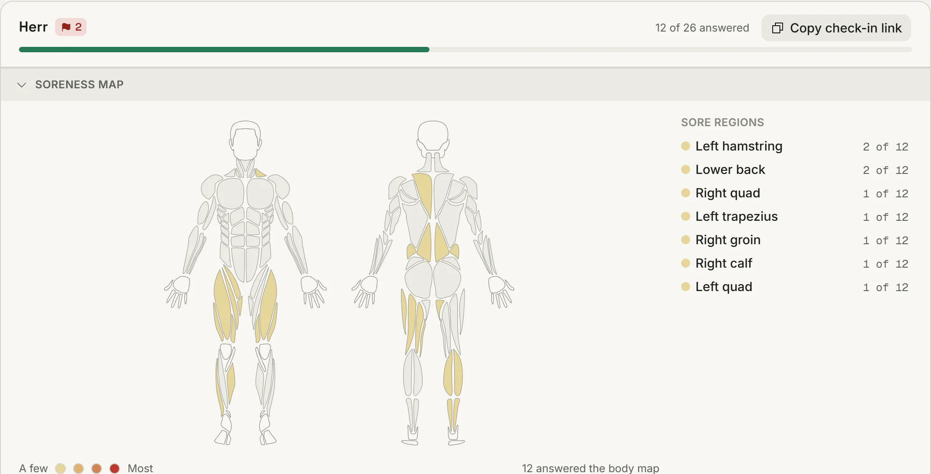The width and height of the screenshot is (931, 474).
Task: Click the yellow dot beside Left trapezius
Action: tap(686, 216)
